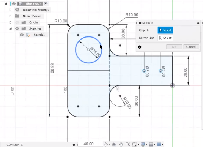Click the Grid and Snaps icon
Image resolution: width=203 pixels, height=147 pixels.
tap(151, 144)
